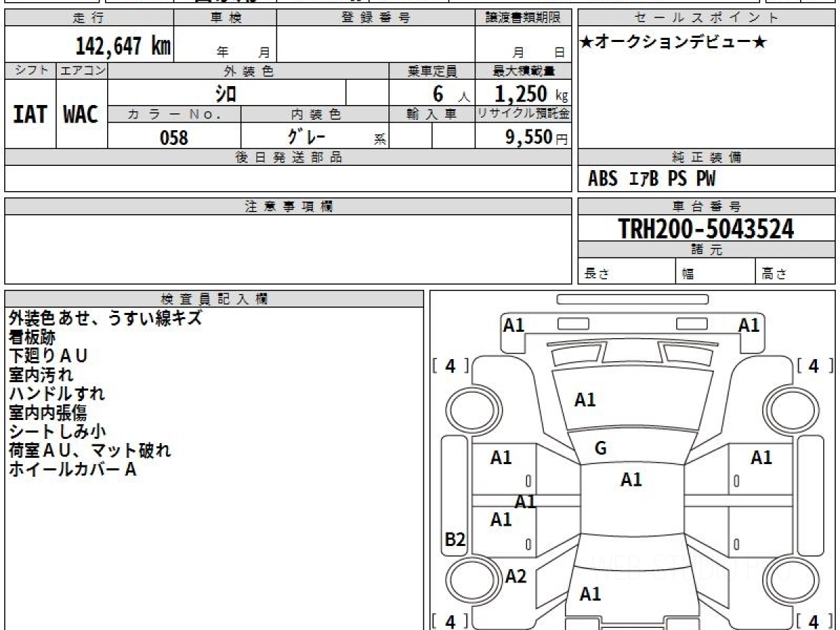Select the recycle deposit value 9,550円

pos(537,137)
